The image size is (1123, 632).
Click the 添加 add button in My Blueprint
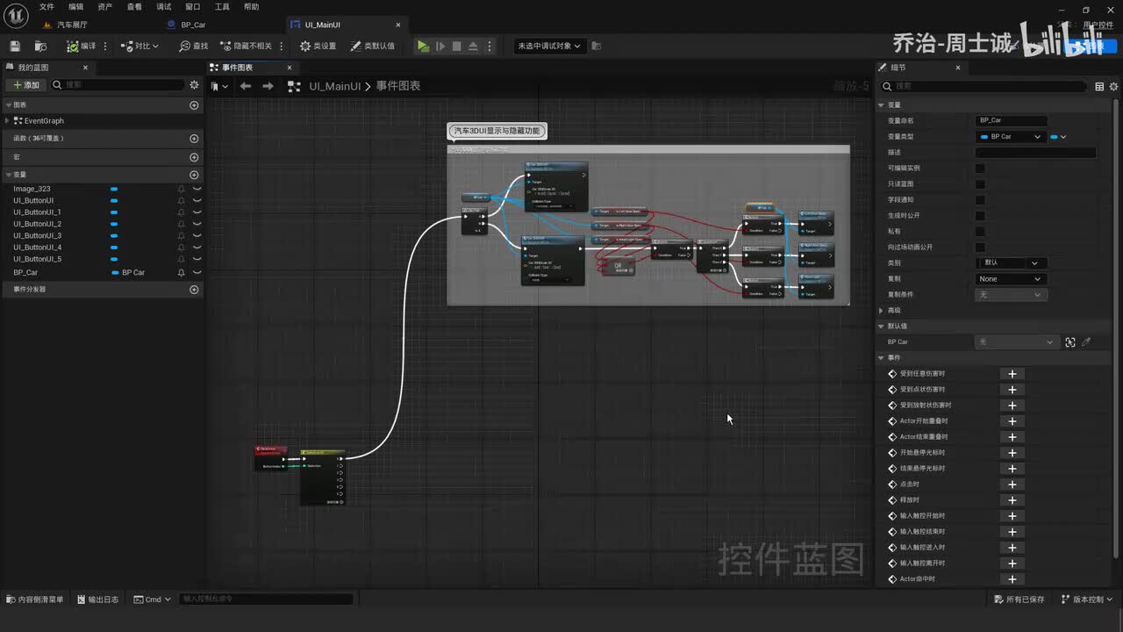click(26, 85)
